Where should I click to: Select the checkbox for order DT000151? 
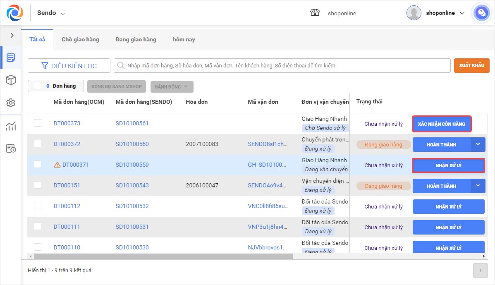tap(38, 185)
